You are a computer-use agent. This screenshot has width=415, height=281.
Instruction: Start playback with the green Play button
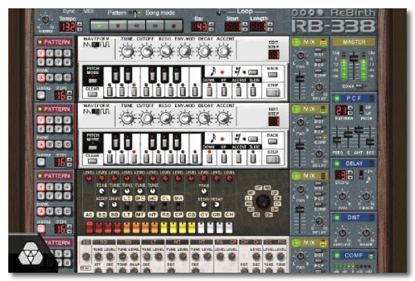[100, 26]
